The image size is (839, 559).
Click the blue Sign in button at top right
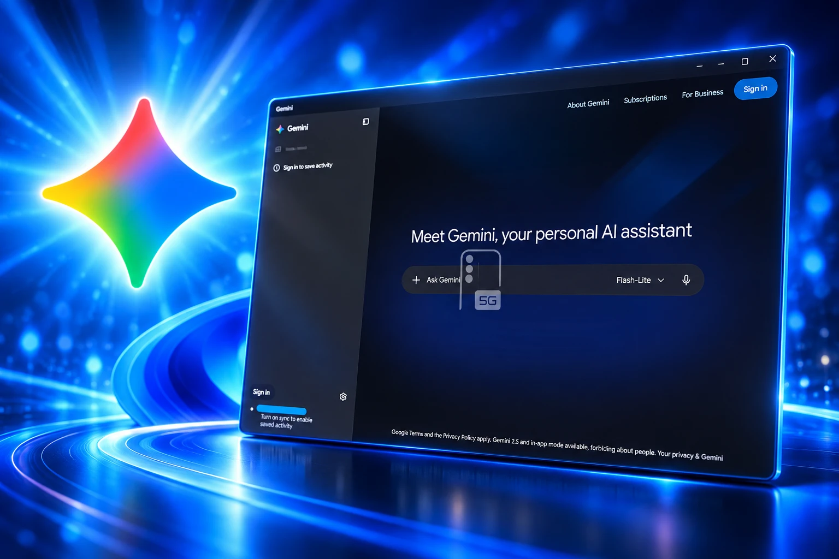(x=755, y=88)
